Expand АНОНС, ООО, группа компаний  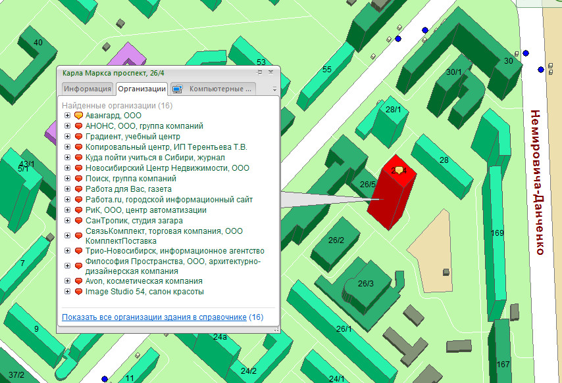pyautogui.click(x=67, y=125)
